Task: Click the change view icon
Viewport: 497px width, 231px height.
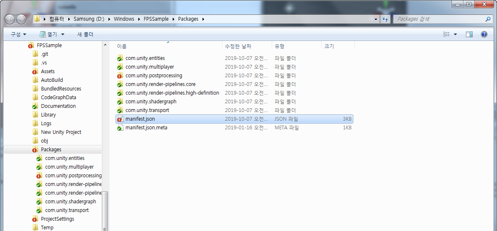Action: (446, 34)
